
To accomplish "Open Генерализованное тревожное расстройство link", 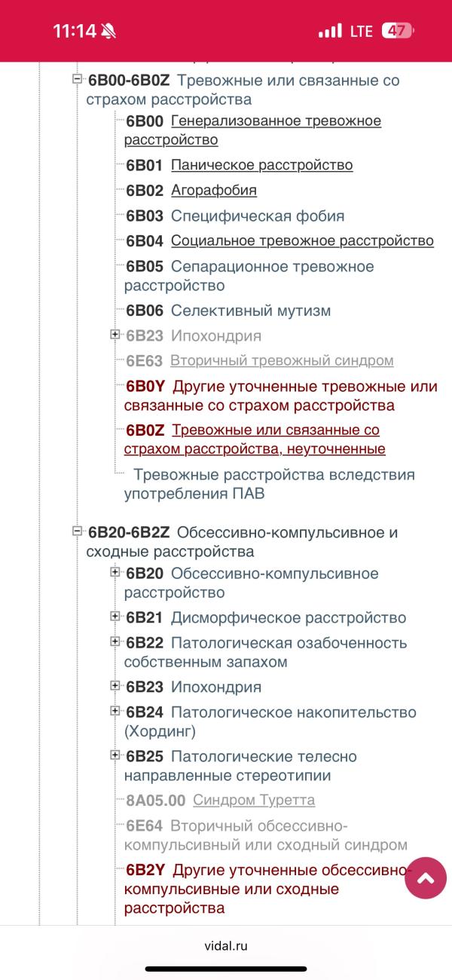I will pos(253,130).
